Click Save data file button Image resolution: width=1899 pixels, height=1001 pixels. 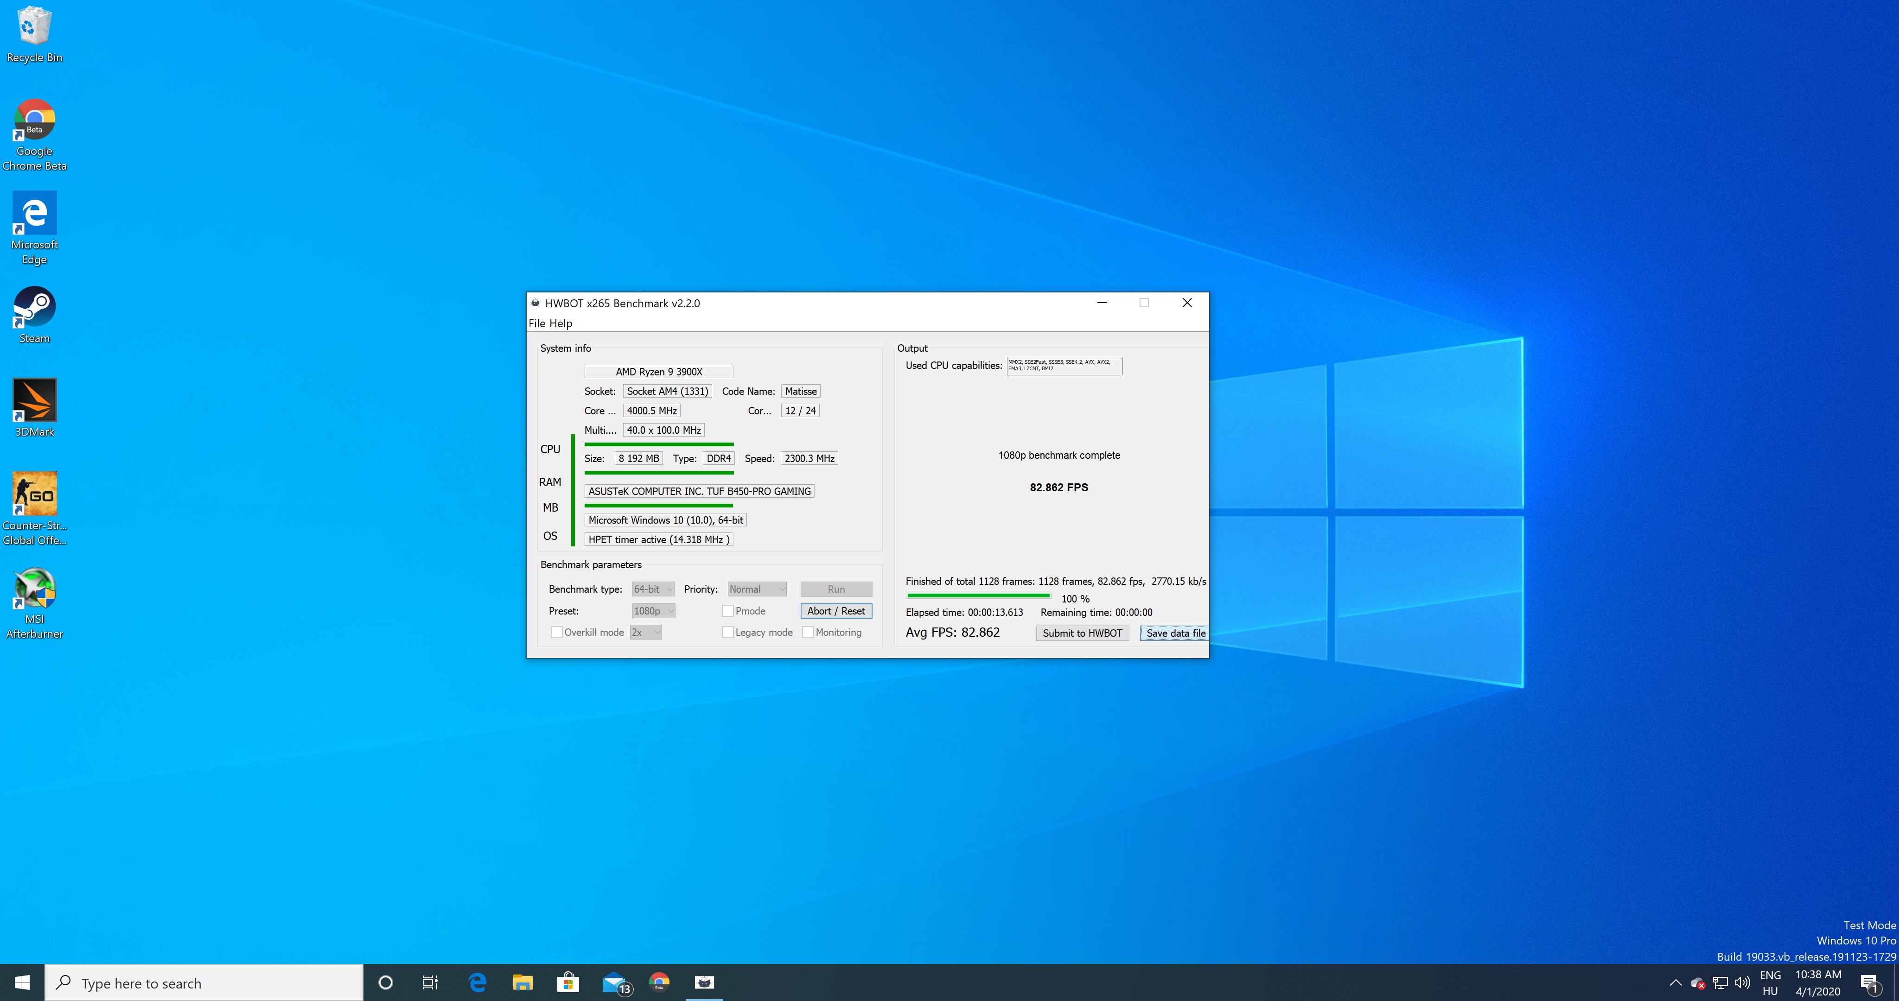tap(1174, 633)
